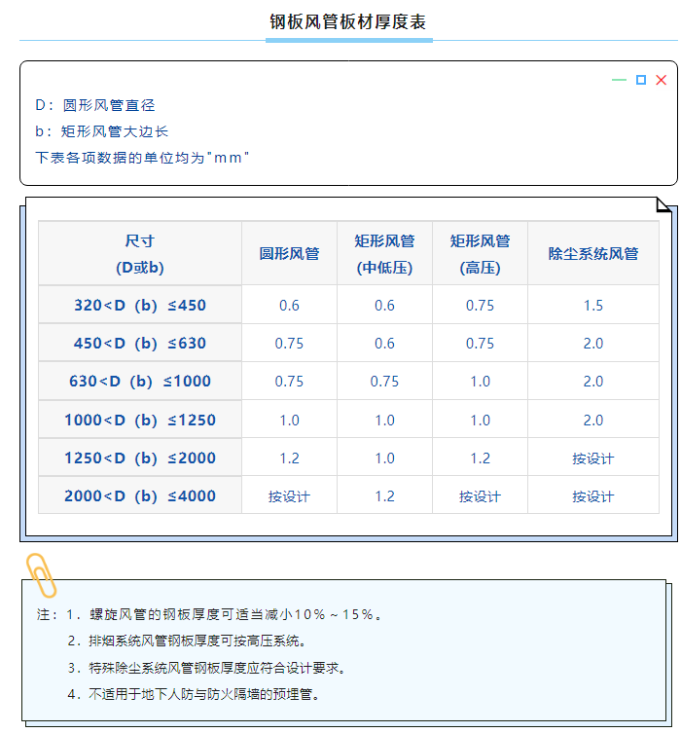Click the 圆形风管 column header
681x733 pixels.
tap(289, 253)
